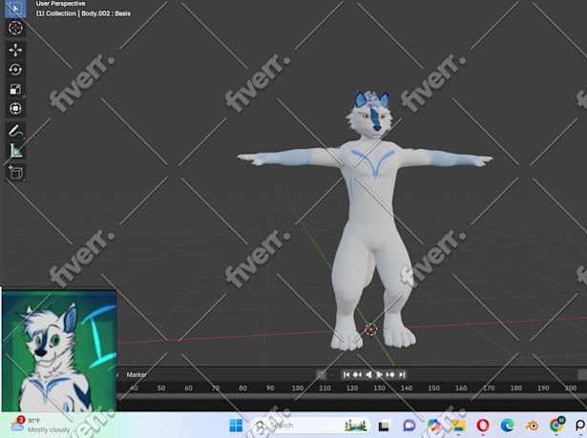587x438 pixels.
Task: Open the Opera browser on the taskbar
Action: pos(483,426)
